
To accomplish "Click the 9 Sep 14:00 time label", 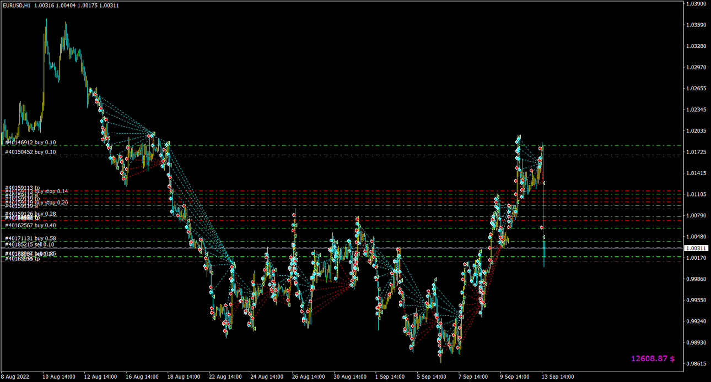I will 515,377.
